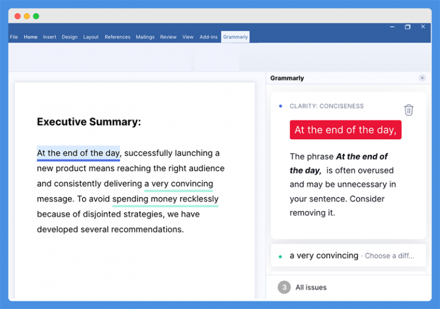Image resolution: width=440 pixels, height=309 pixels.
Task: Place cursor in the 'Executive Summary:' heading
Action: 89,122
